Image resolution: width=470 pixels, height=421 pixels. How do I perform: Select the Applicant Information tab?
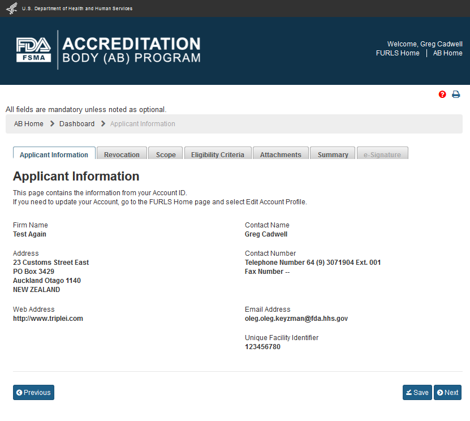54,154
